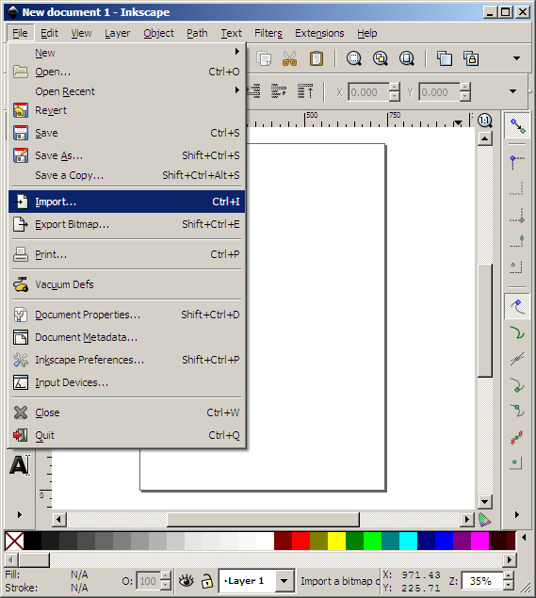
Task: Expand the commands toolbar overflow arrow
Action: [x=516, y=58]
